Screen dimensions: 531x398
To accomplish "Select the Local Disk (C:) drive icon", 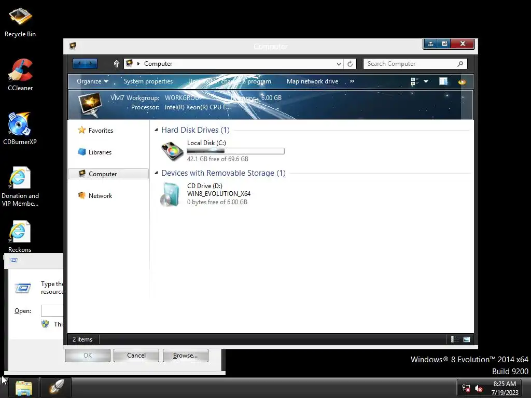I will [x=172, y=151].
